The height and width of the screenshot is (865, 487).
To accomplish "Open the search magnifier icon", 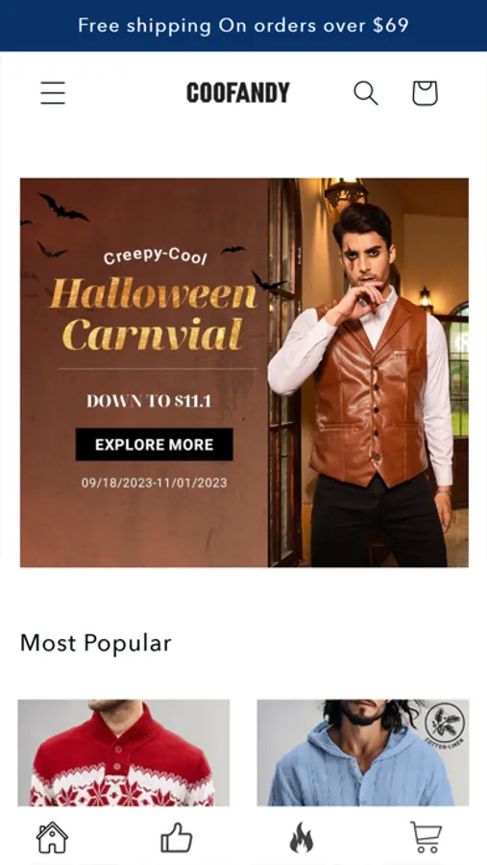I will pos(366,92).
